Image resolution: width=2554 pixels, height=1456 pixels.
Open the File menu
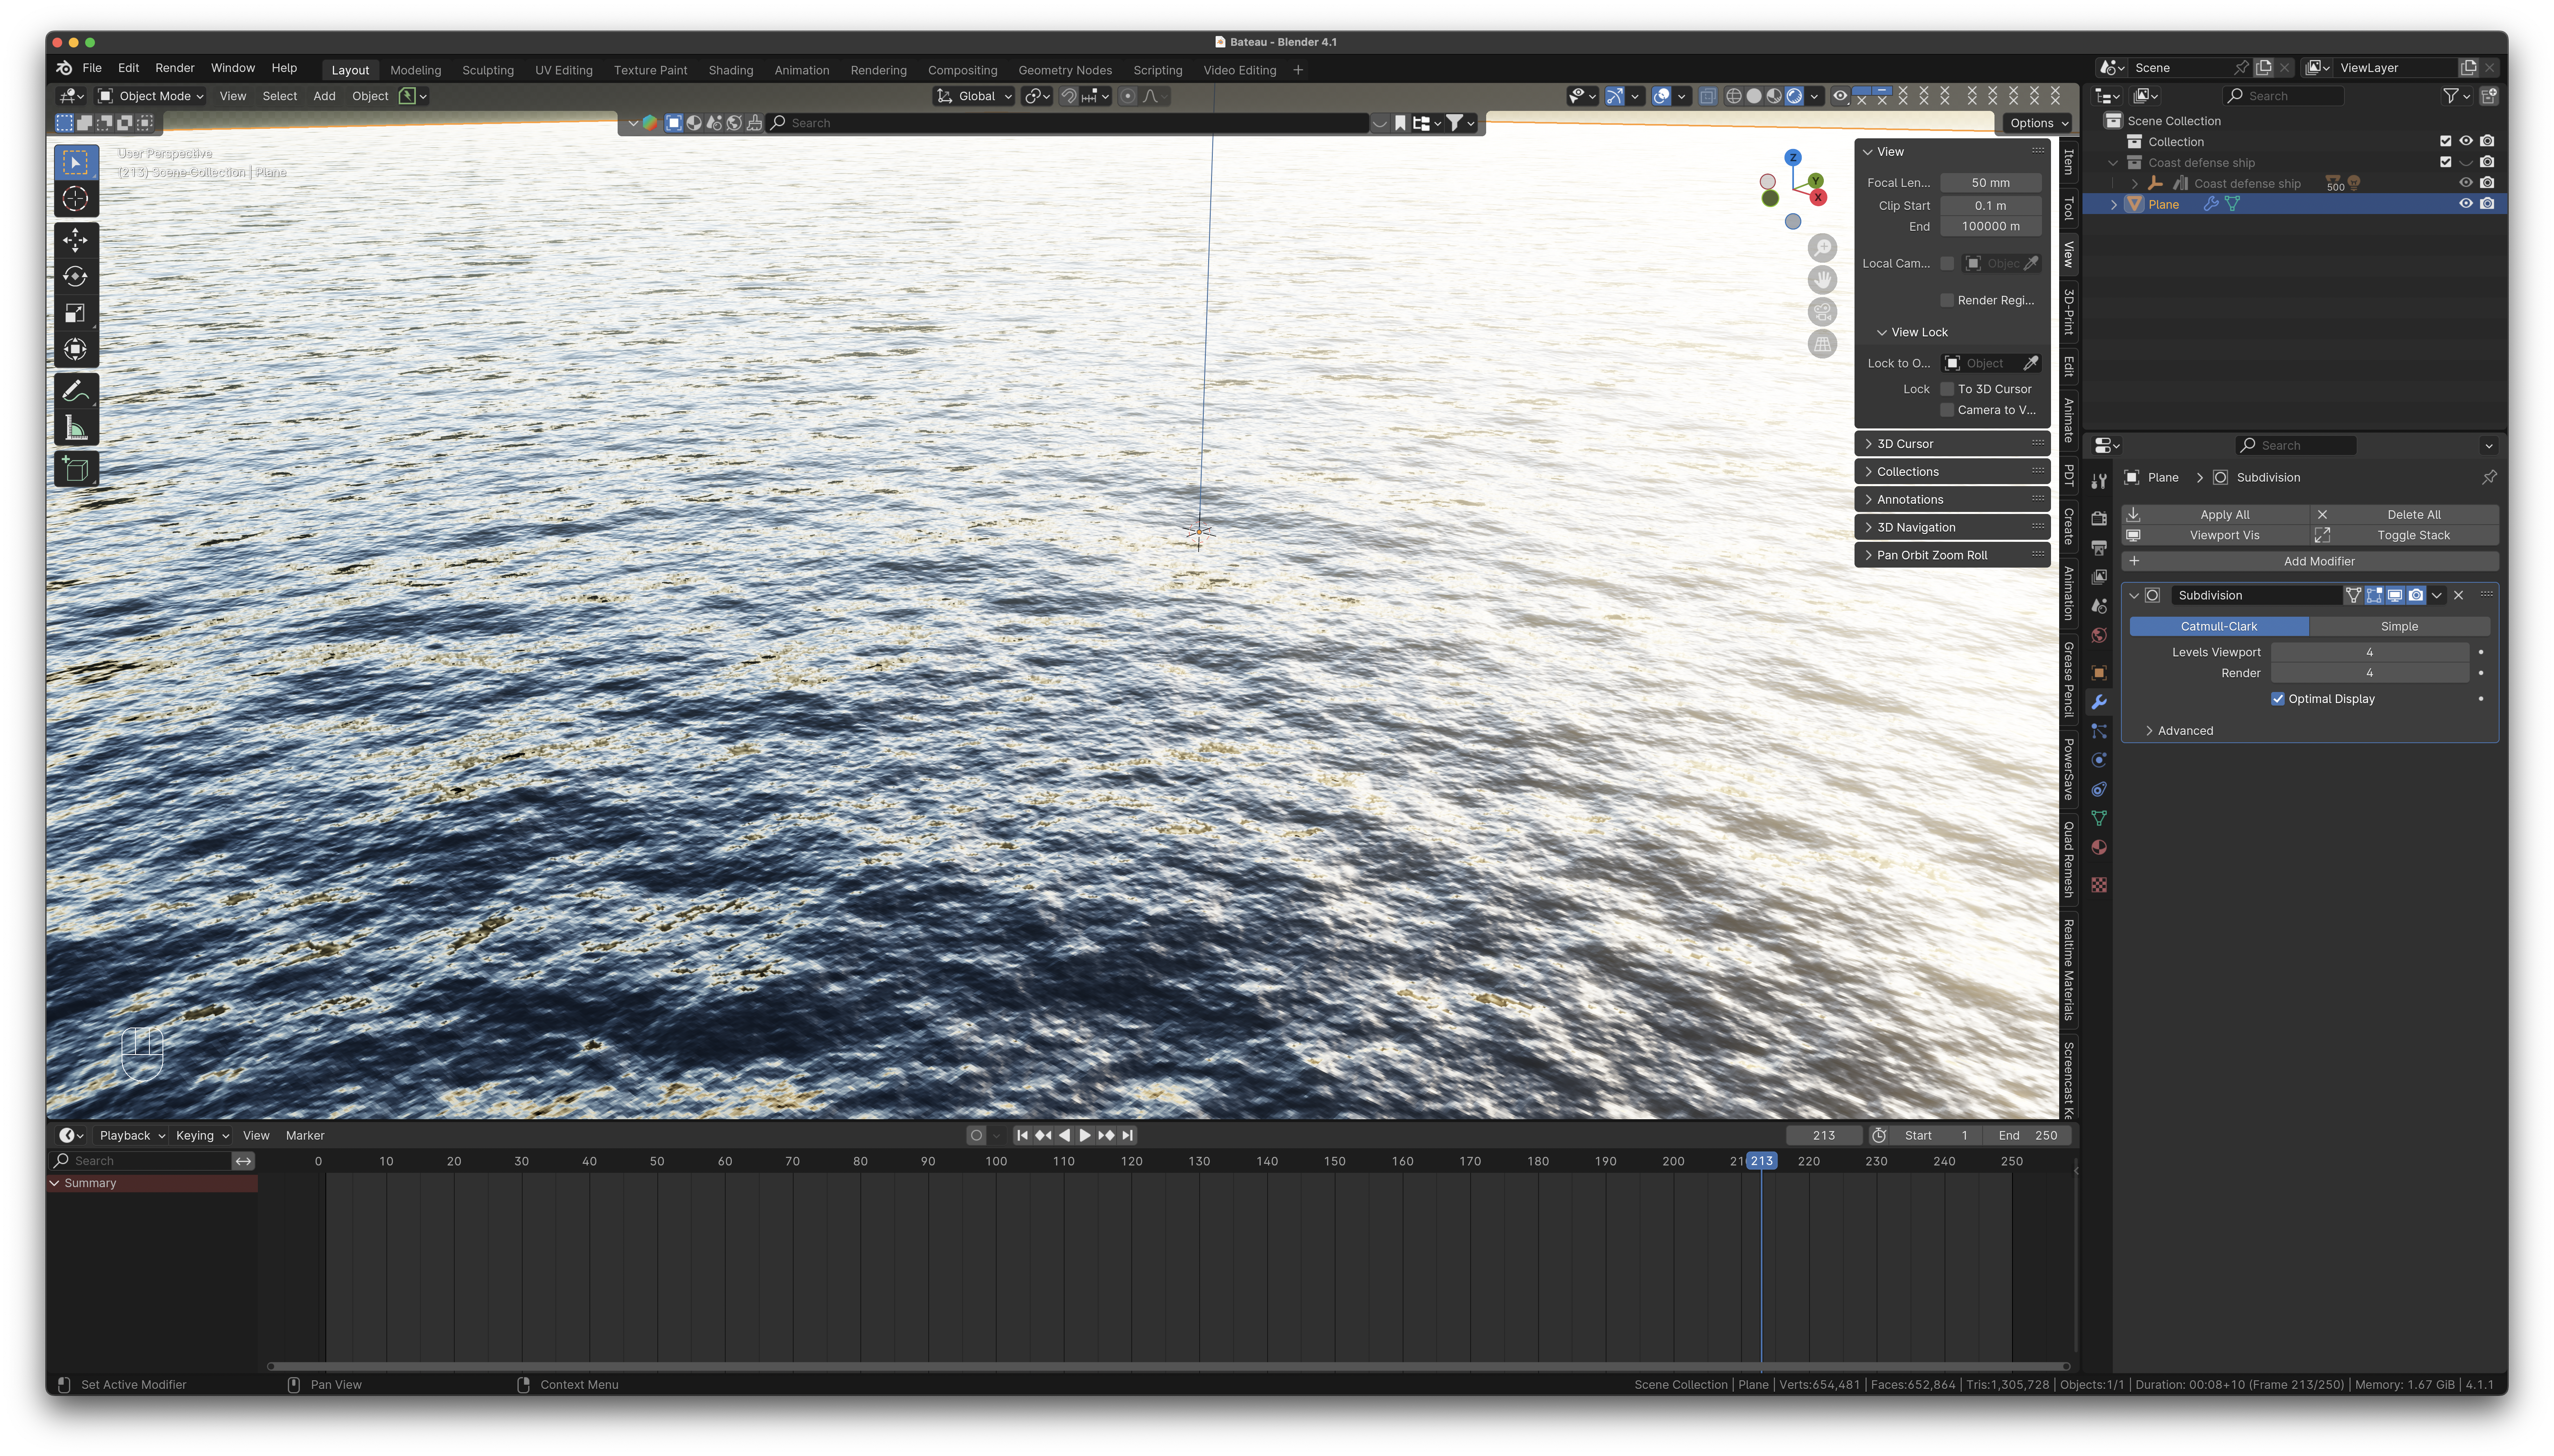click(92, 68)
